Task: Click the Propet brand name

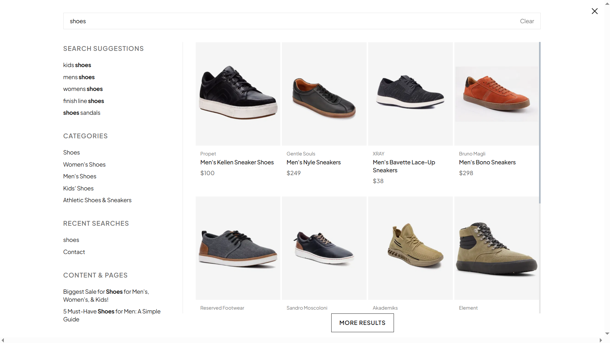Action: tap(208, 154)
